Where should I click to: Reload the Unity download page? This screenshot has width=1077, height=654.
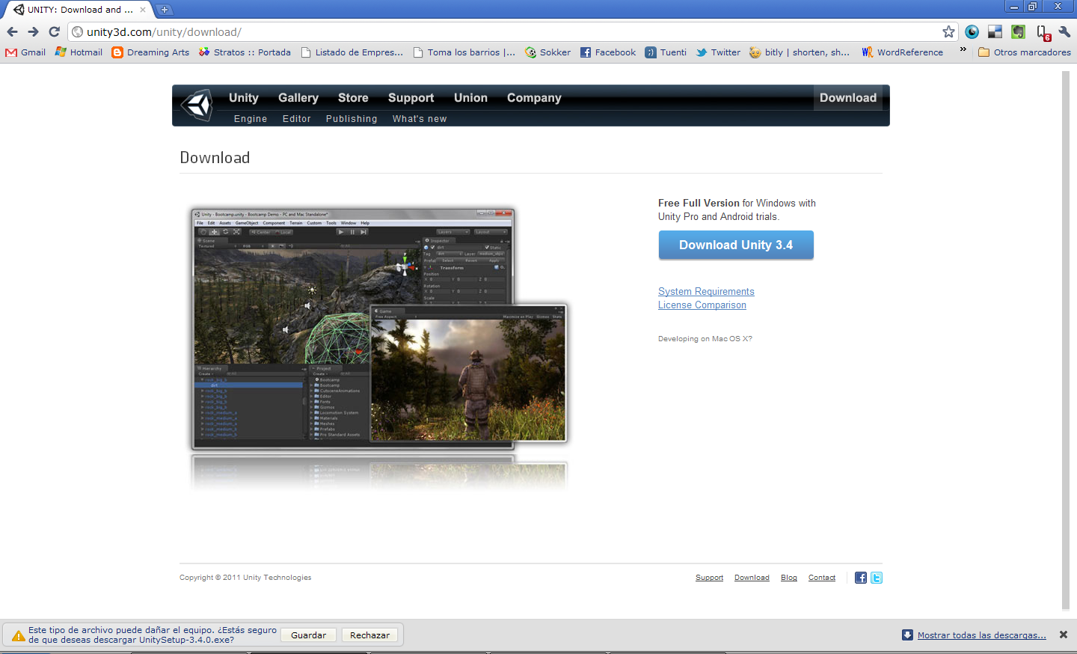(54, 31)
